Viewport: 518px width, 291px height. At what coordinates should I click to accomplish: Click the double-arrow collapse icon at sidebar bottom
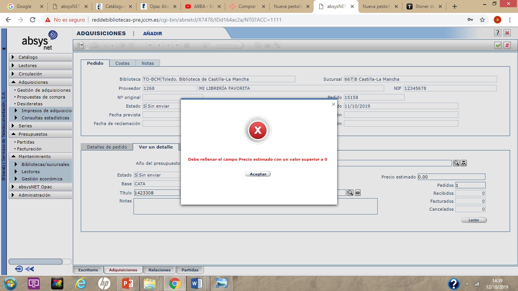[30, 269]
